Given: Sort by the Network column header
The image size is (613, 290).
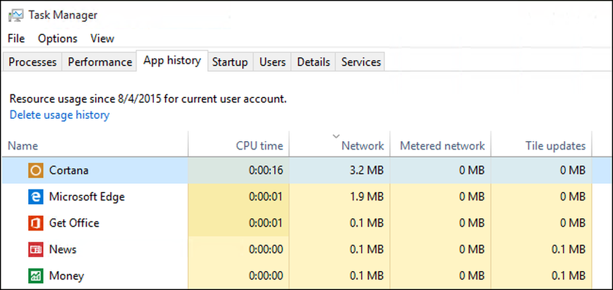Looking at the screenshot, I should click(340, 144).
